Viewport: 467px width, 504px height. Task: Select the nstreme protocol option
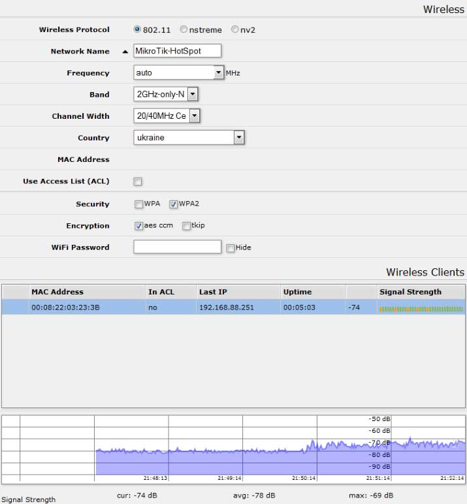184,29
